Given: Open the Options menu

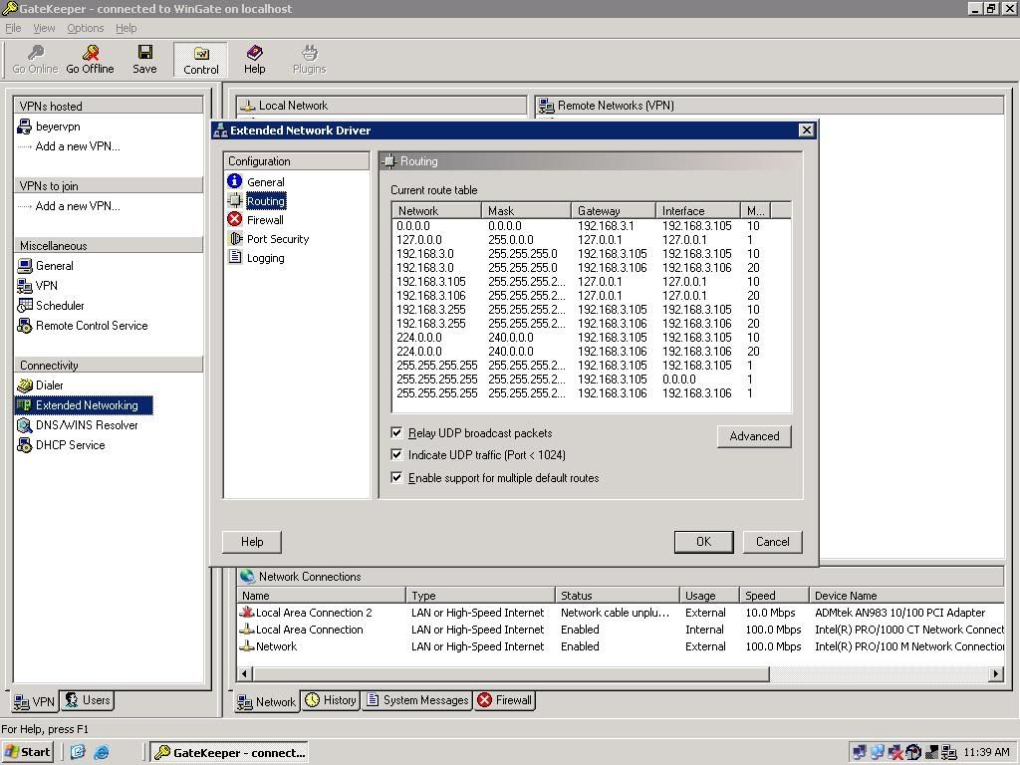Looking at the screenshot, I should pos(86,28).
